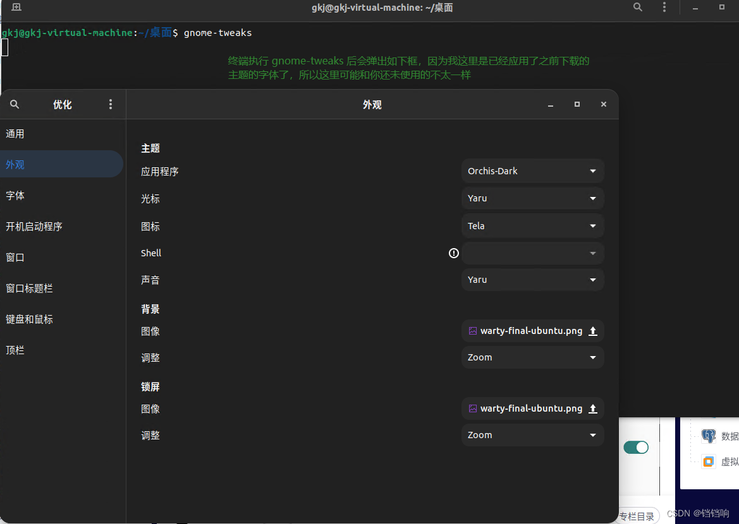Click upload icon for background image
The height and width of the screenshot is (524, 739).
click(x=593, y=331)
